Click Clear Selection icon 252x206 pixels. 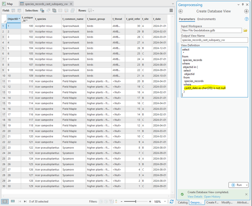pyautogui.click(x=60, y=11)
